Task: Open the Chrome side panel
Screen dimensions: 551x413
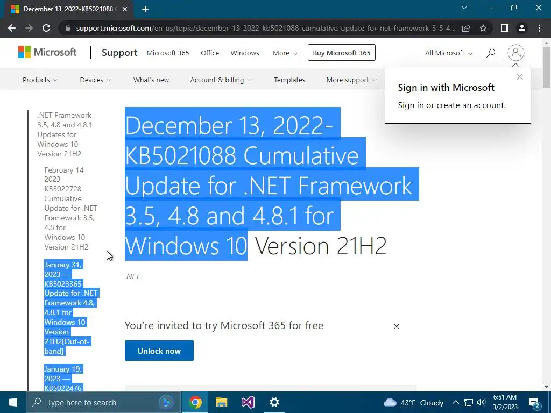Action: click(505, 28)
